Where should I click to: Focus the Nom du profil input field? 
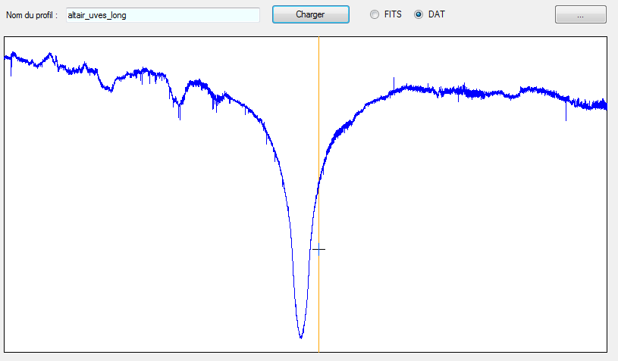pos(163,15)
